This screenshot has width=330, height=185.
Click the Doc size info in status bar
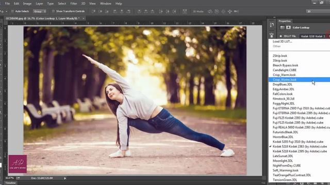tap(42, 178)
